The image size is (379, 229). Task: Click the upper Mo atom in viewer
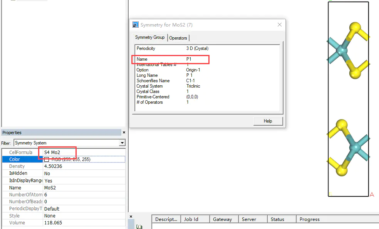click(342, 51)
